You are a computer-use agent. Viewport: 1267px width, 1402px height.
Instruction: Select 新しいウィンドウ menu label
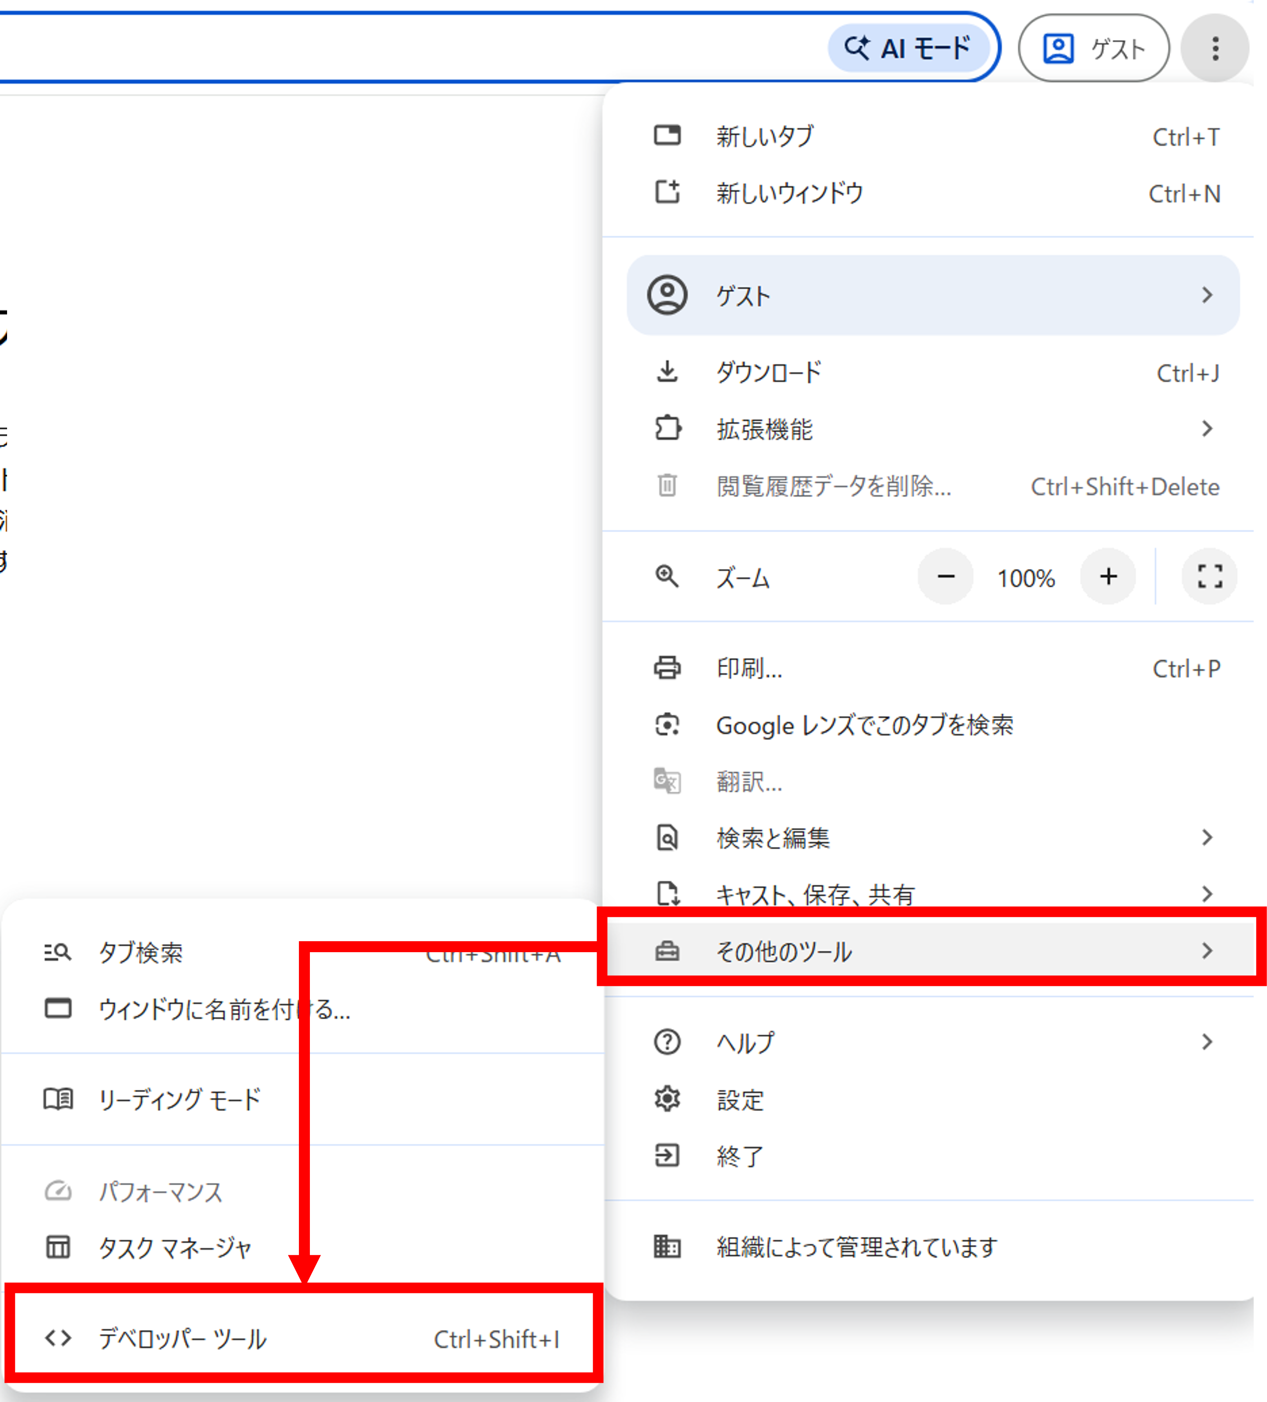click(790, 193)
